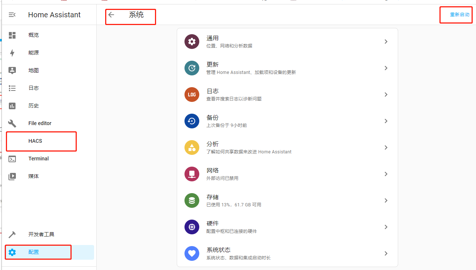Open 开发者工具 sidebar label
This screenshot has height=270, width=476.
coord(41,234)
